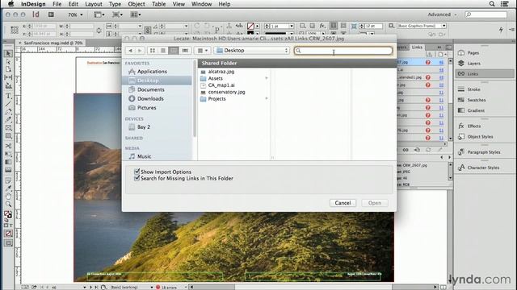The height and width of the screenshot is (290, 517).
Task: Select the Scissors tool
Action: 8,146
